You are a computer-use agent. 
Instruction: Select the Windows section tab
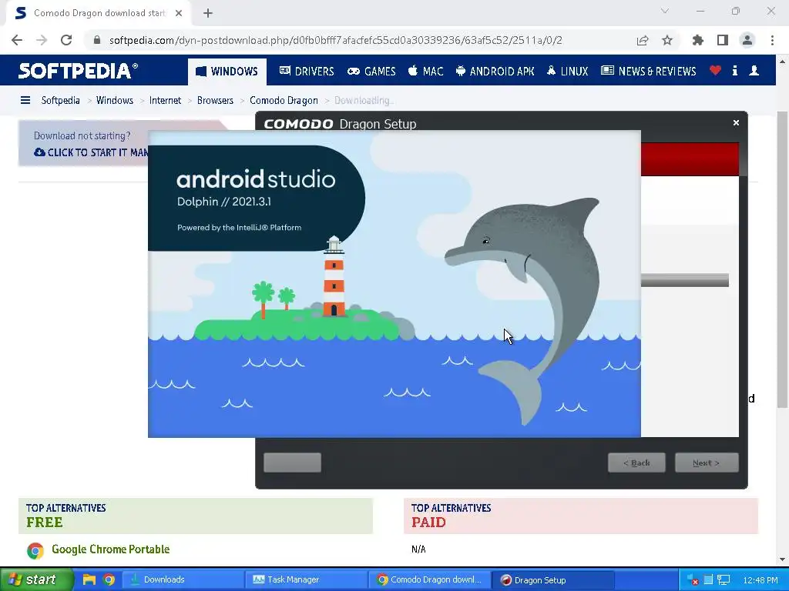click(227, 72)
